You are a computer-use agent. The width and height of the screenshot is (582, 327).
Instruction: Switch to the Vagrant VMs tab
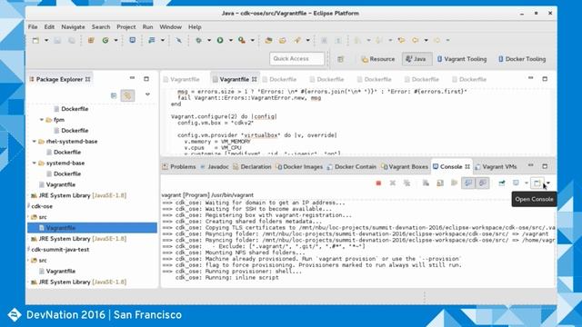[x=496, y=167]
